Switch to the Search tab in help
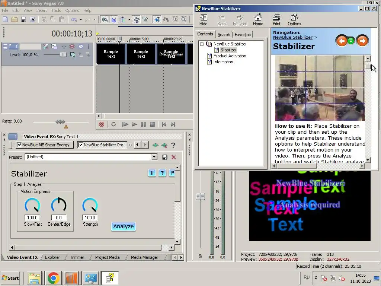The image size is (381, 286). pyautogui.click(x=224, y=35)
